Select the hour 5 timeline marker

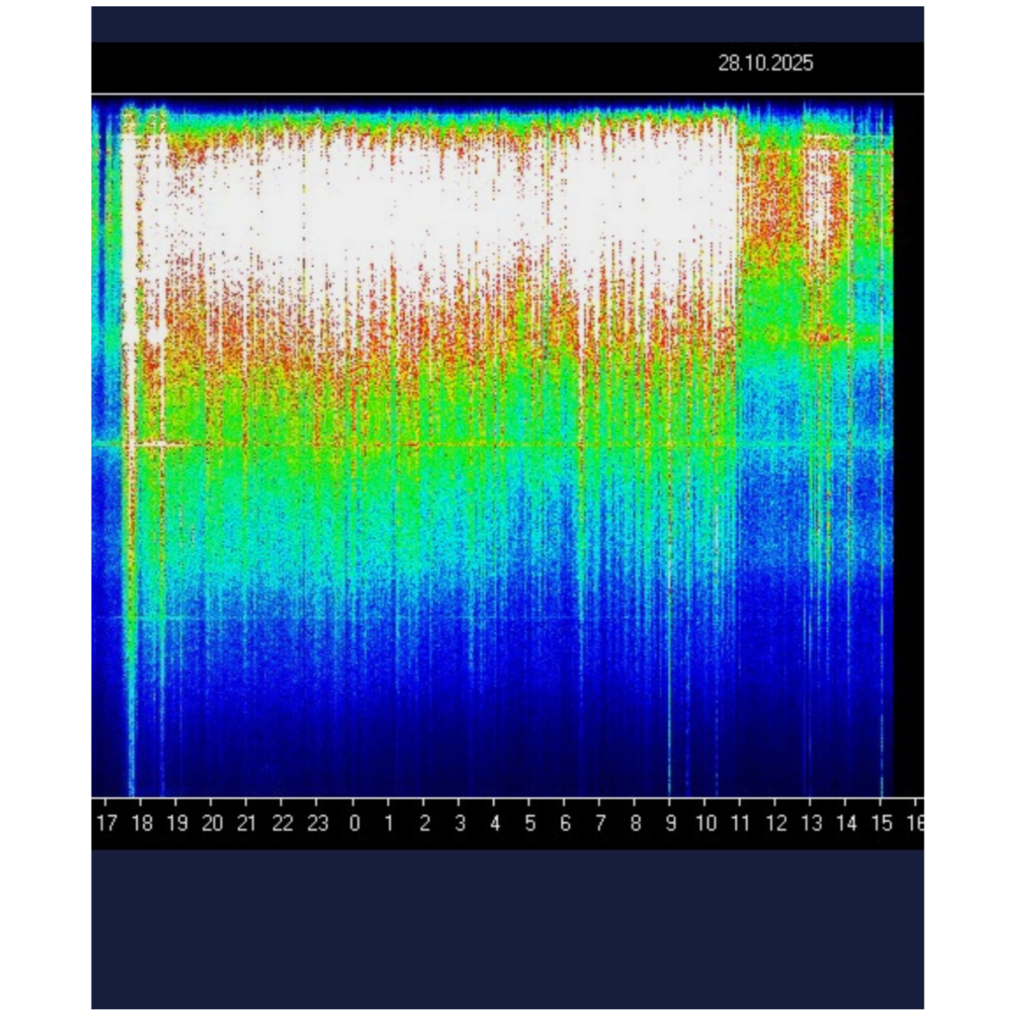click(x=530, y=823)
